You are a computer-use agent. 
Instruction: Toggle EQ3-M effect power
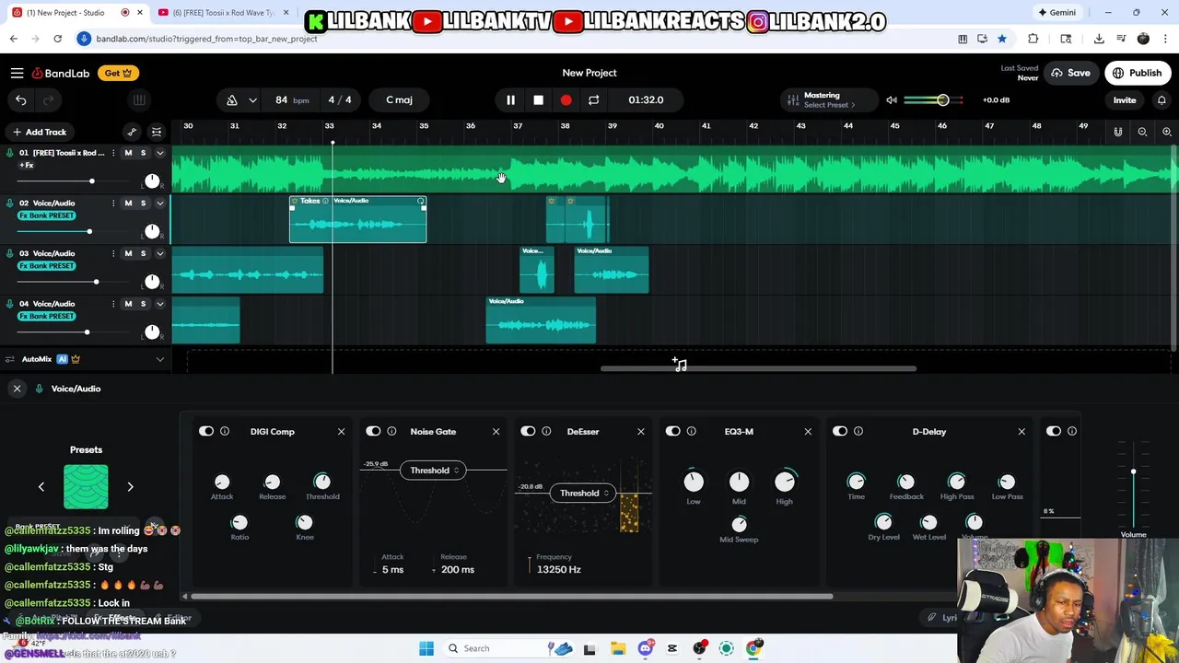(x=673, y=431)
